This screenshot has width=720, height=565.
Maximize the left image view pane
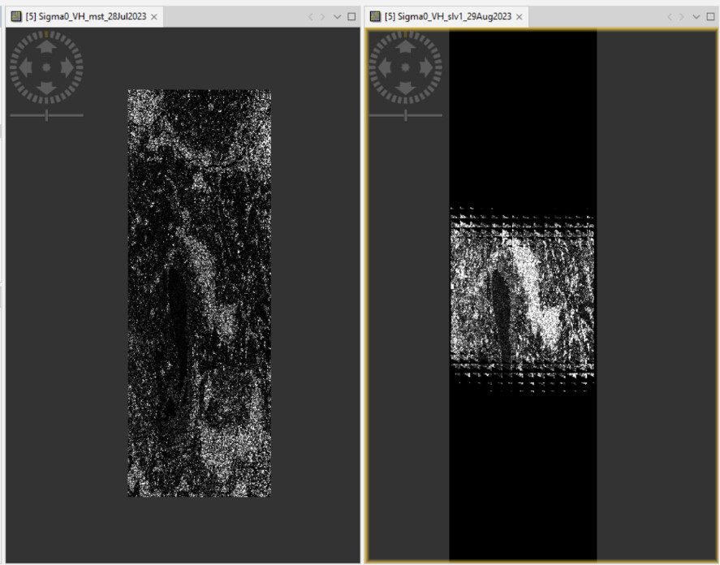(x=351, y=17)
